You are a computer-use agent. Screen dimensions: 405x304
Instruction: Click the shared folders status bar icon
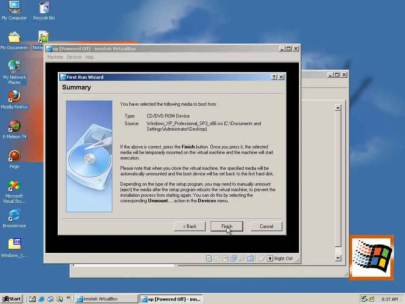(250, 258)
